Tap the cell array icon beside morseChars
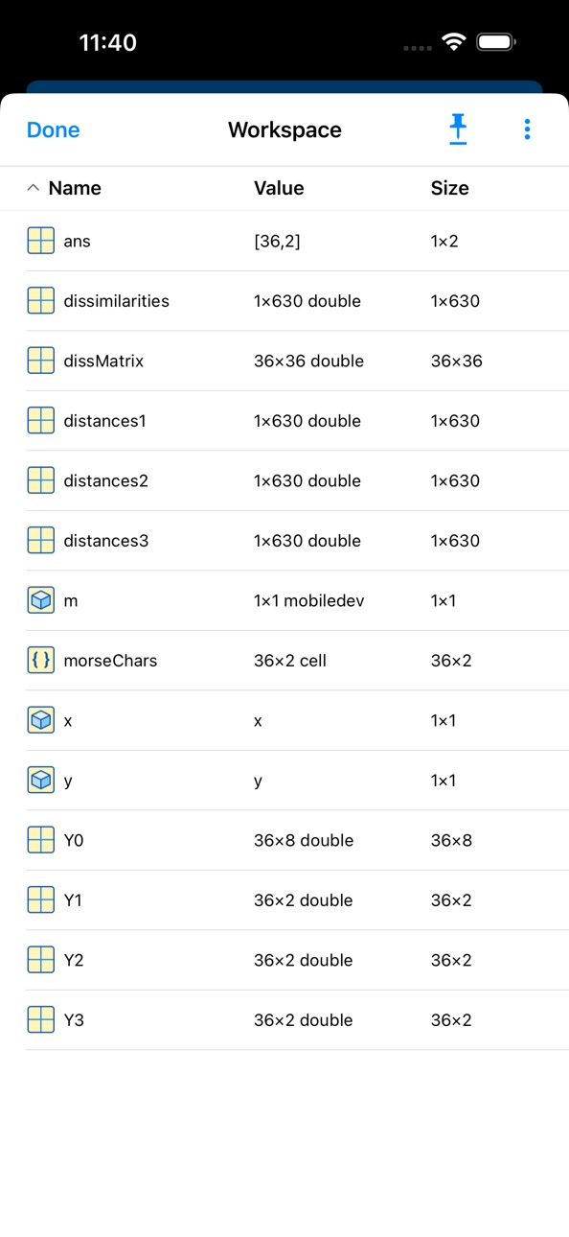This screenshot has height=1237, width=569. click(x=40, y=661)
